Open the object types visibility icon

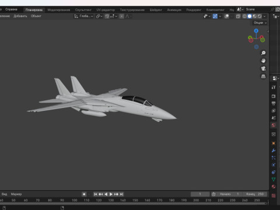click(205, 16)
